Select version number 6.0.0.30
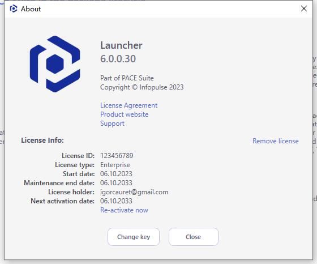The width and height of the screenshot is (317, 264). (x=118, y=59)
